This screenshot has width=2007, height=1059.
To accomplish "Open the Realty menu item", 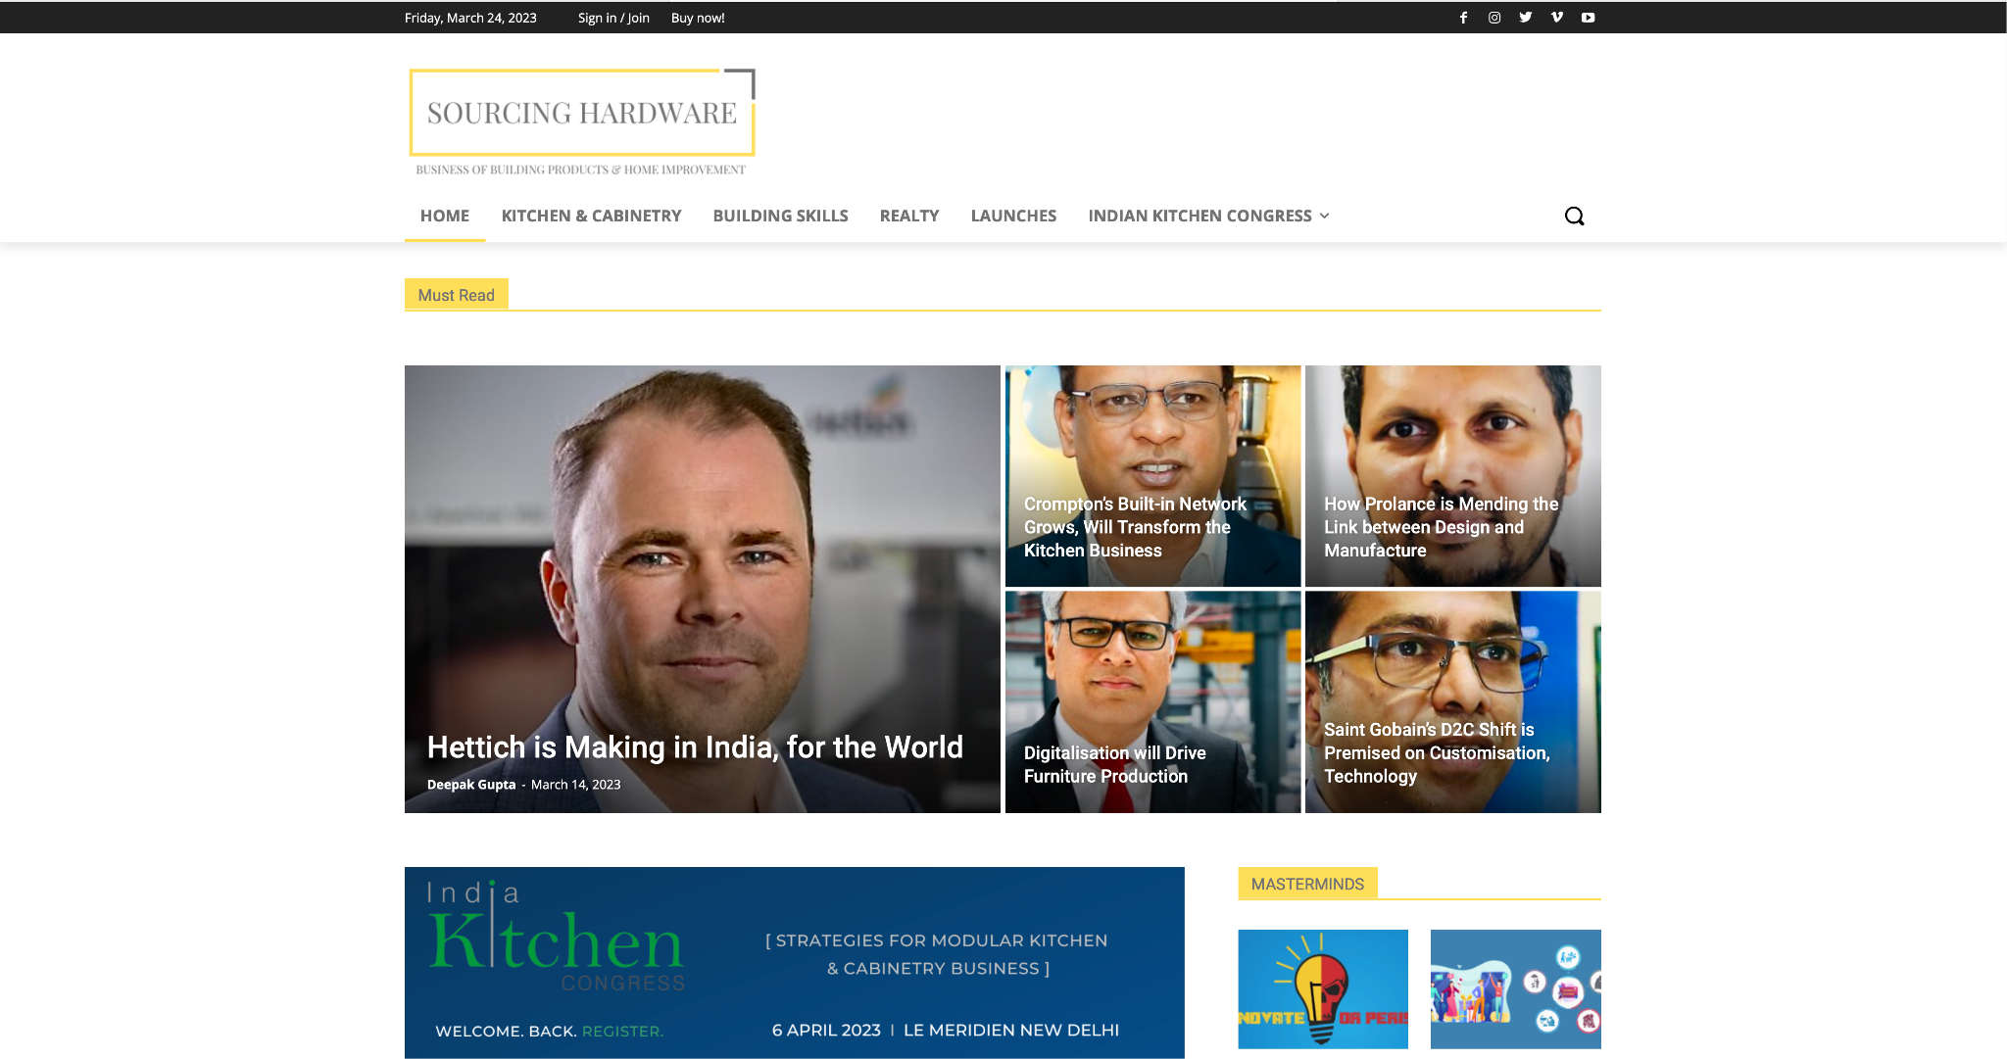I will 909,216.
